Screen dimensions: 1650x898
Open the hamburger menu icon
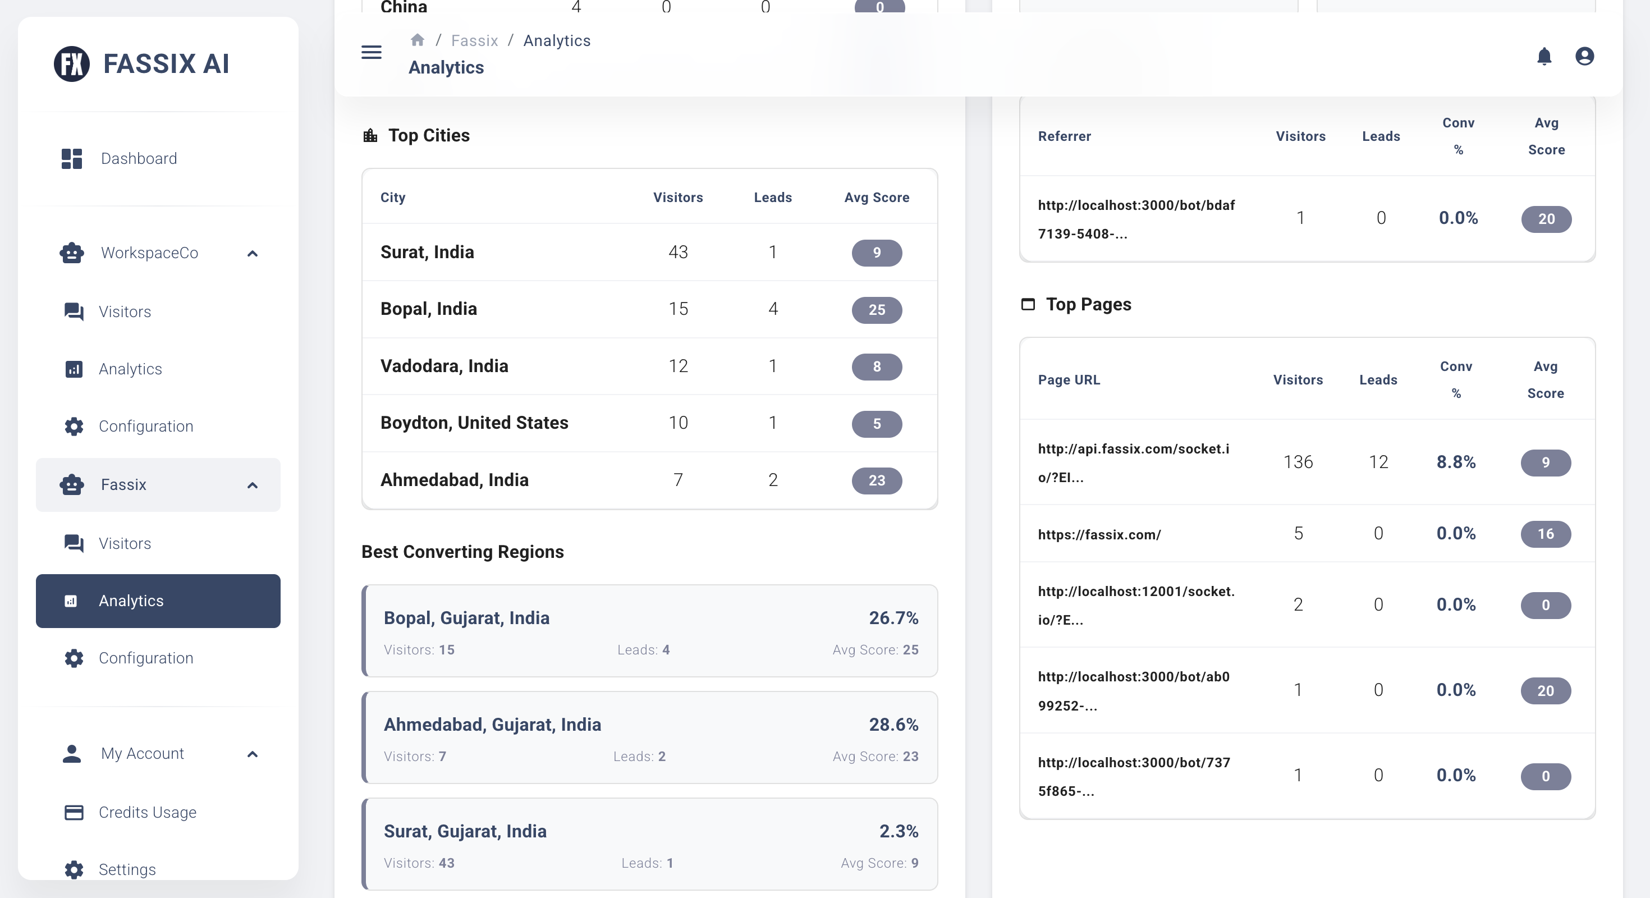(x=372, y=53)
